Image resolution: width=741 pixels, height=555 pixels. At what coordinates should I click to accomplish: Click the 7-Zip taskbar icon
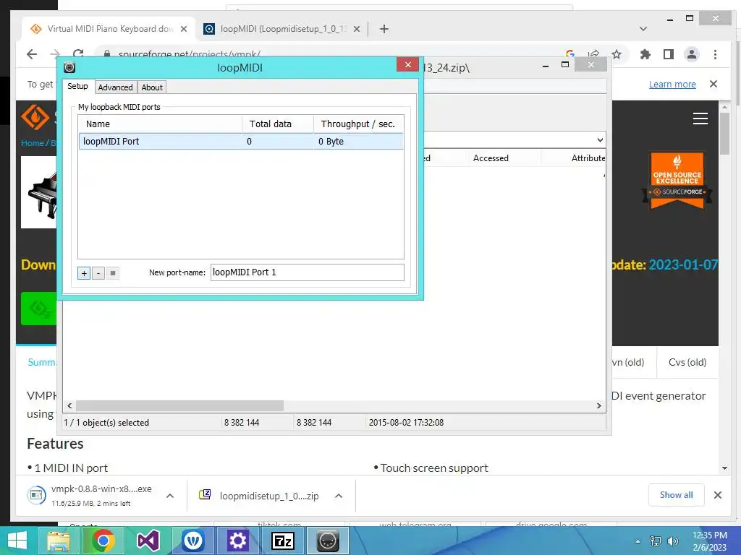tap(283, 541)
